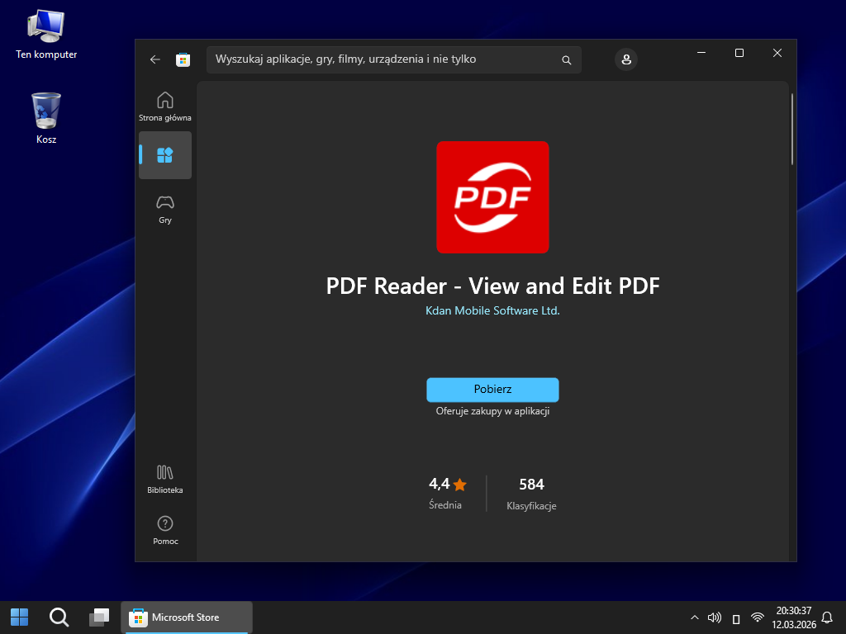
Task: Click the 4,4 average rating
Action: point(447,485)
